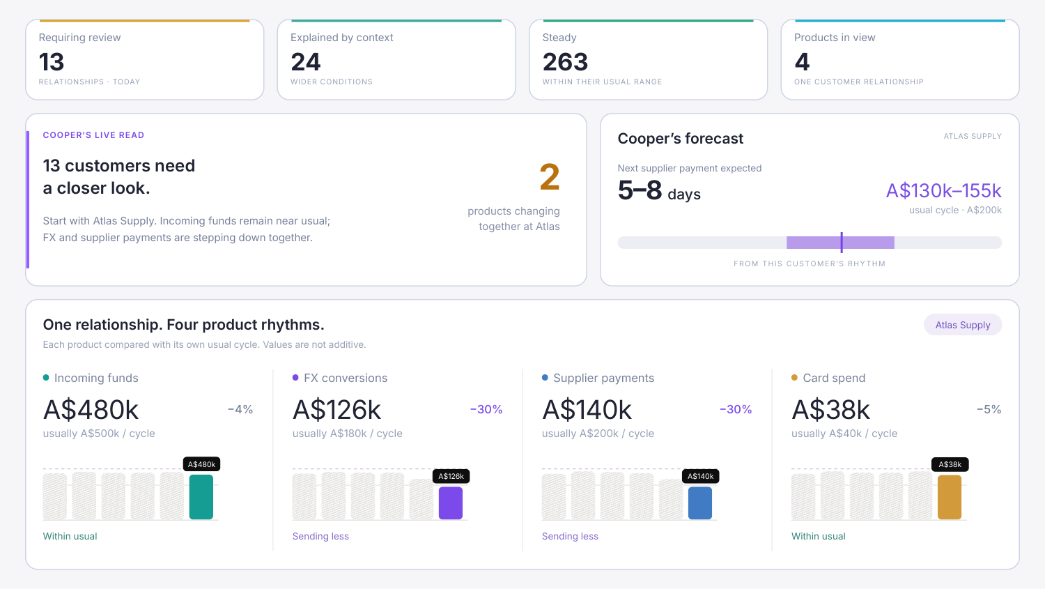Click the usually A$40k / cycle text
Viewport: 1045px width, 589px height.
pyautogui.click(x=844, y=434)
